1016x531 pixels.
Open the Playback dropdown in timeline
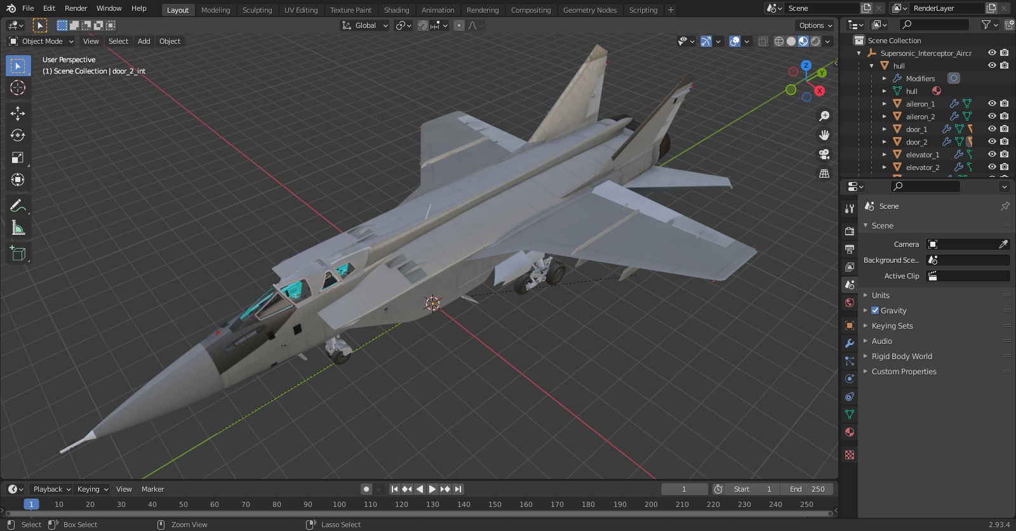tap(51, 489)
